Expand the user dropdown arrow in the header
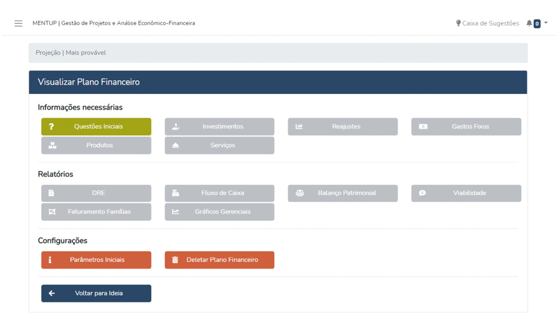The width and height of the screenshot is (558, 327). [x=546, y=23]
